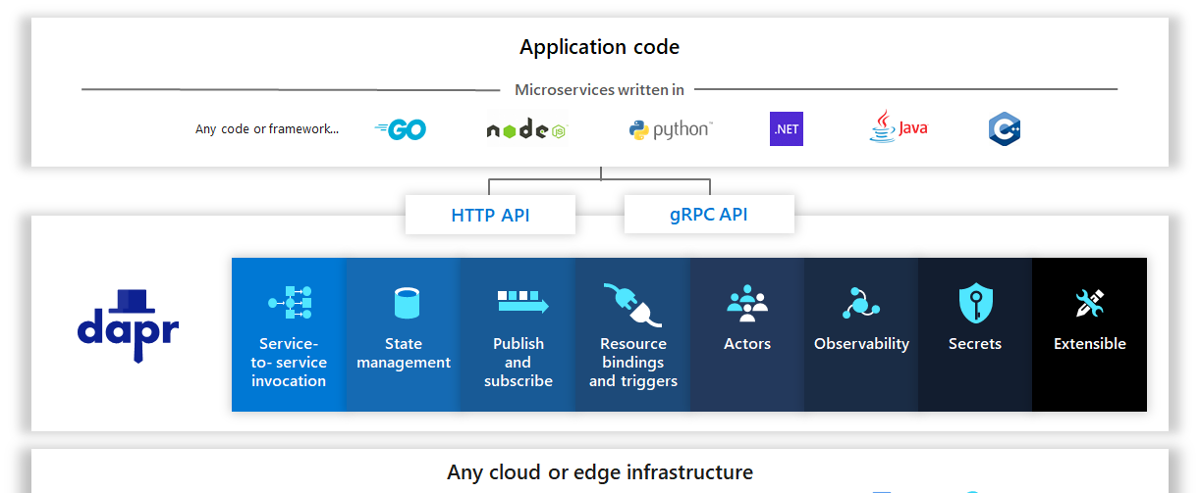Click the Actors people icon
The image size is (1200, 493).
747,304
